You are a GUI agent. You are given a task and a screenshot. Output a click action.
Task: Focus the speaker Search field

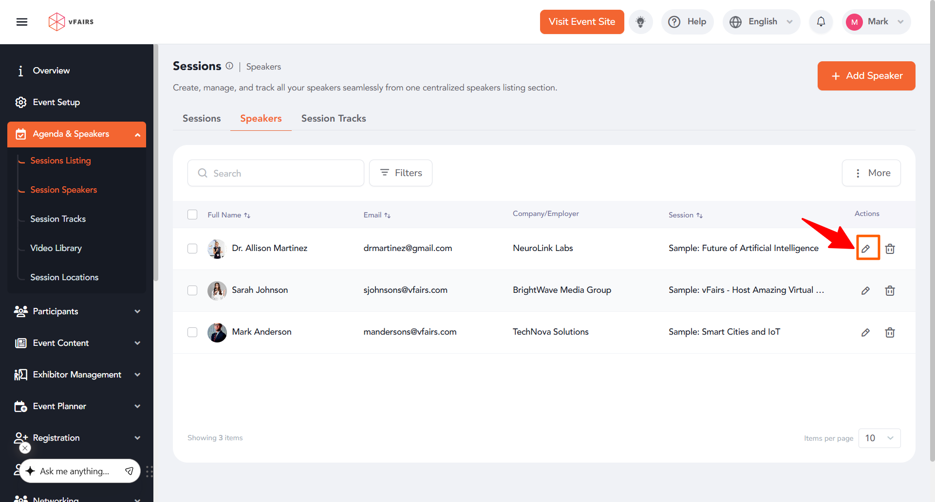tap(282, 173)
